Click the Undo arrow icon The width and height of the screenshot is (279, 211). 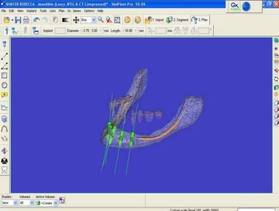tap(36, 20)
